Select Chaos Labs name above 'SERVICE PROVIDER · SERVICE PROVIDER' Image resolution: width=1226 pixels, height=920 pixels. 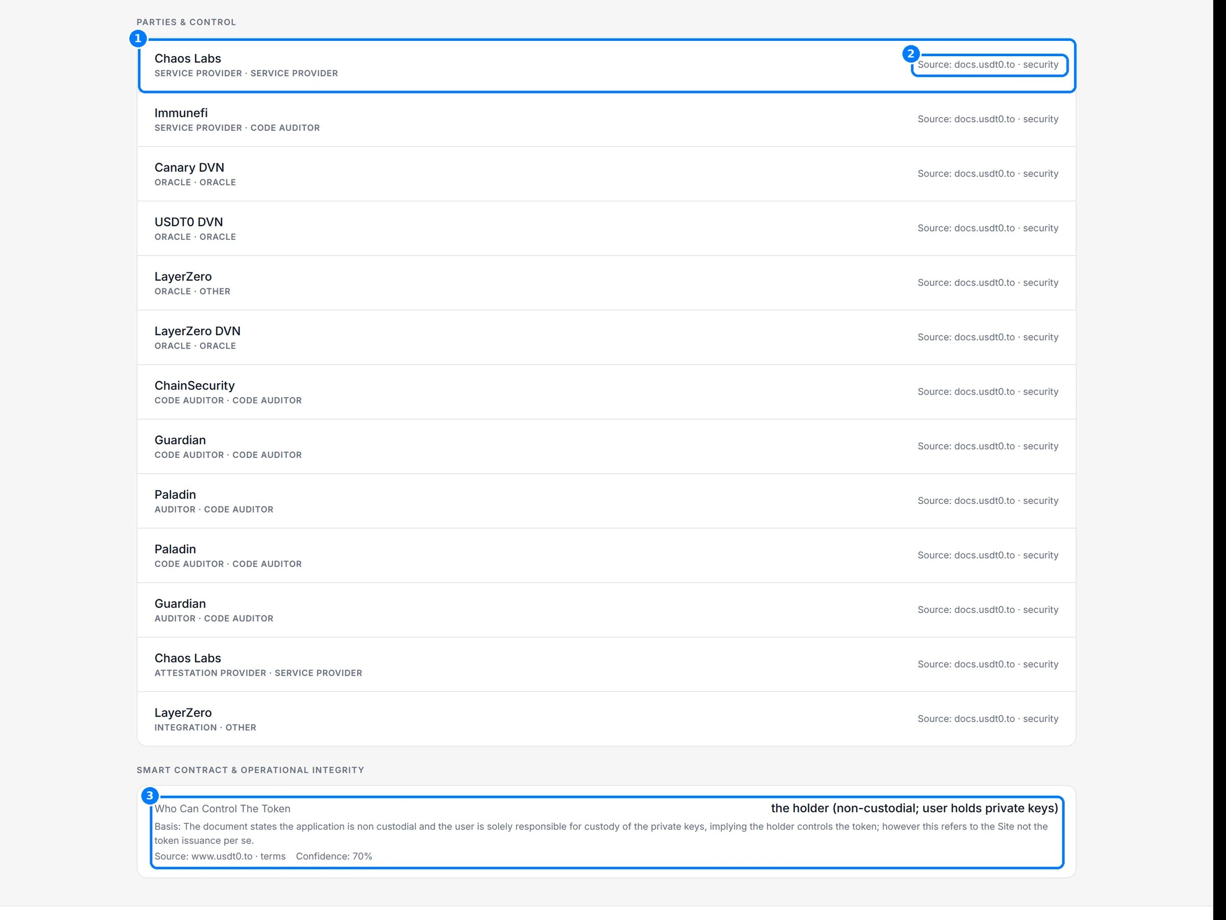[x=187, y=58]
